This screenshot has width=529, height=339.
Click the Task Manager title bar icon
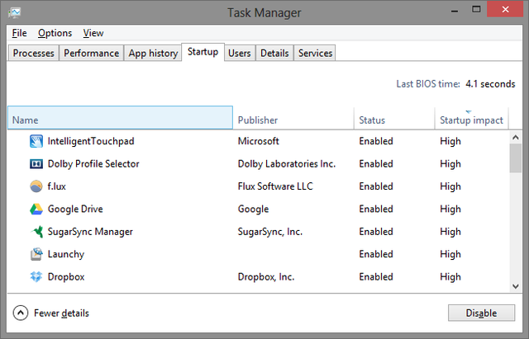(x=15, y=13)
